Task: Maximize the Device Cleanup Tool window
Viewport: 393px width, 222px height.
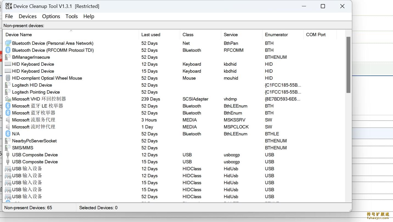Action: click(x=323, y=6)
